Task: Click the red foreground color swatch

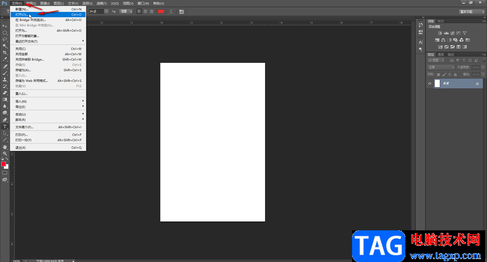Action: 4,164
